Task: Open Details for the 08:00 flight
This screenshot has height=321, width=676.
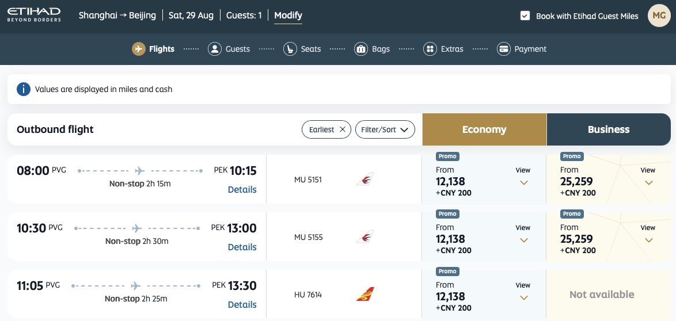Action: (242, 190)
